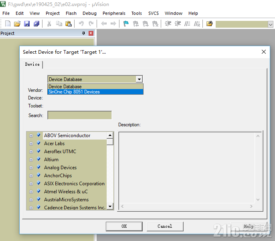Click the Cut scissors icon

point(49,24)
